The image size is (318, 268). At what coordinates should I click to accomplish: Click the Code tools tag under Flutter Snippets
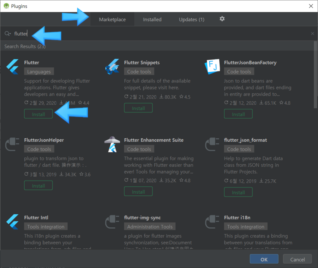(x=139, y=71)
